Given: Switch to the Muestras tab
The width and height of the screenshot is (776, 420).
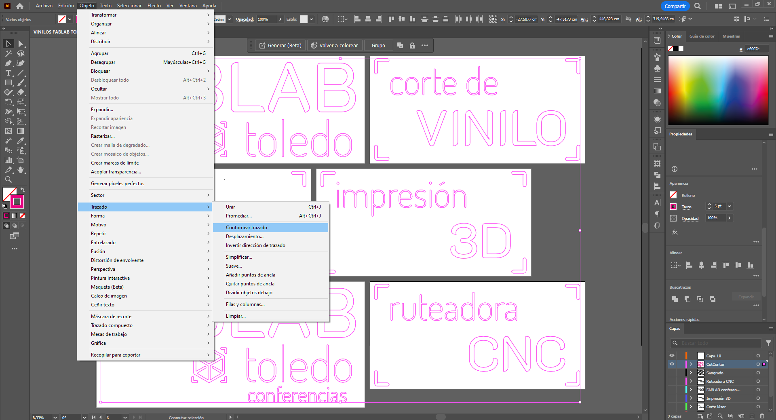Looking at the screenshot, I should click(x=731, y=36).
